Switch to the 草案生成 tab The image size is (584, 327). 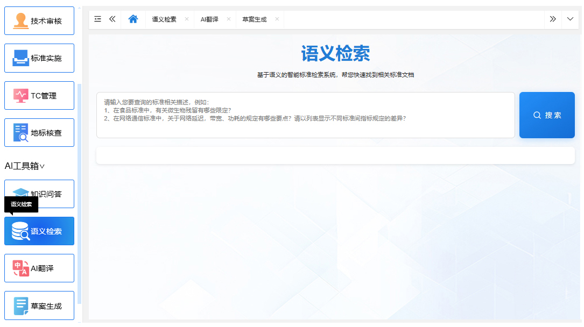click(254, 19)
